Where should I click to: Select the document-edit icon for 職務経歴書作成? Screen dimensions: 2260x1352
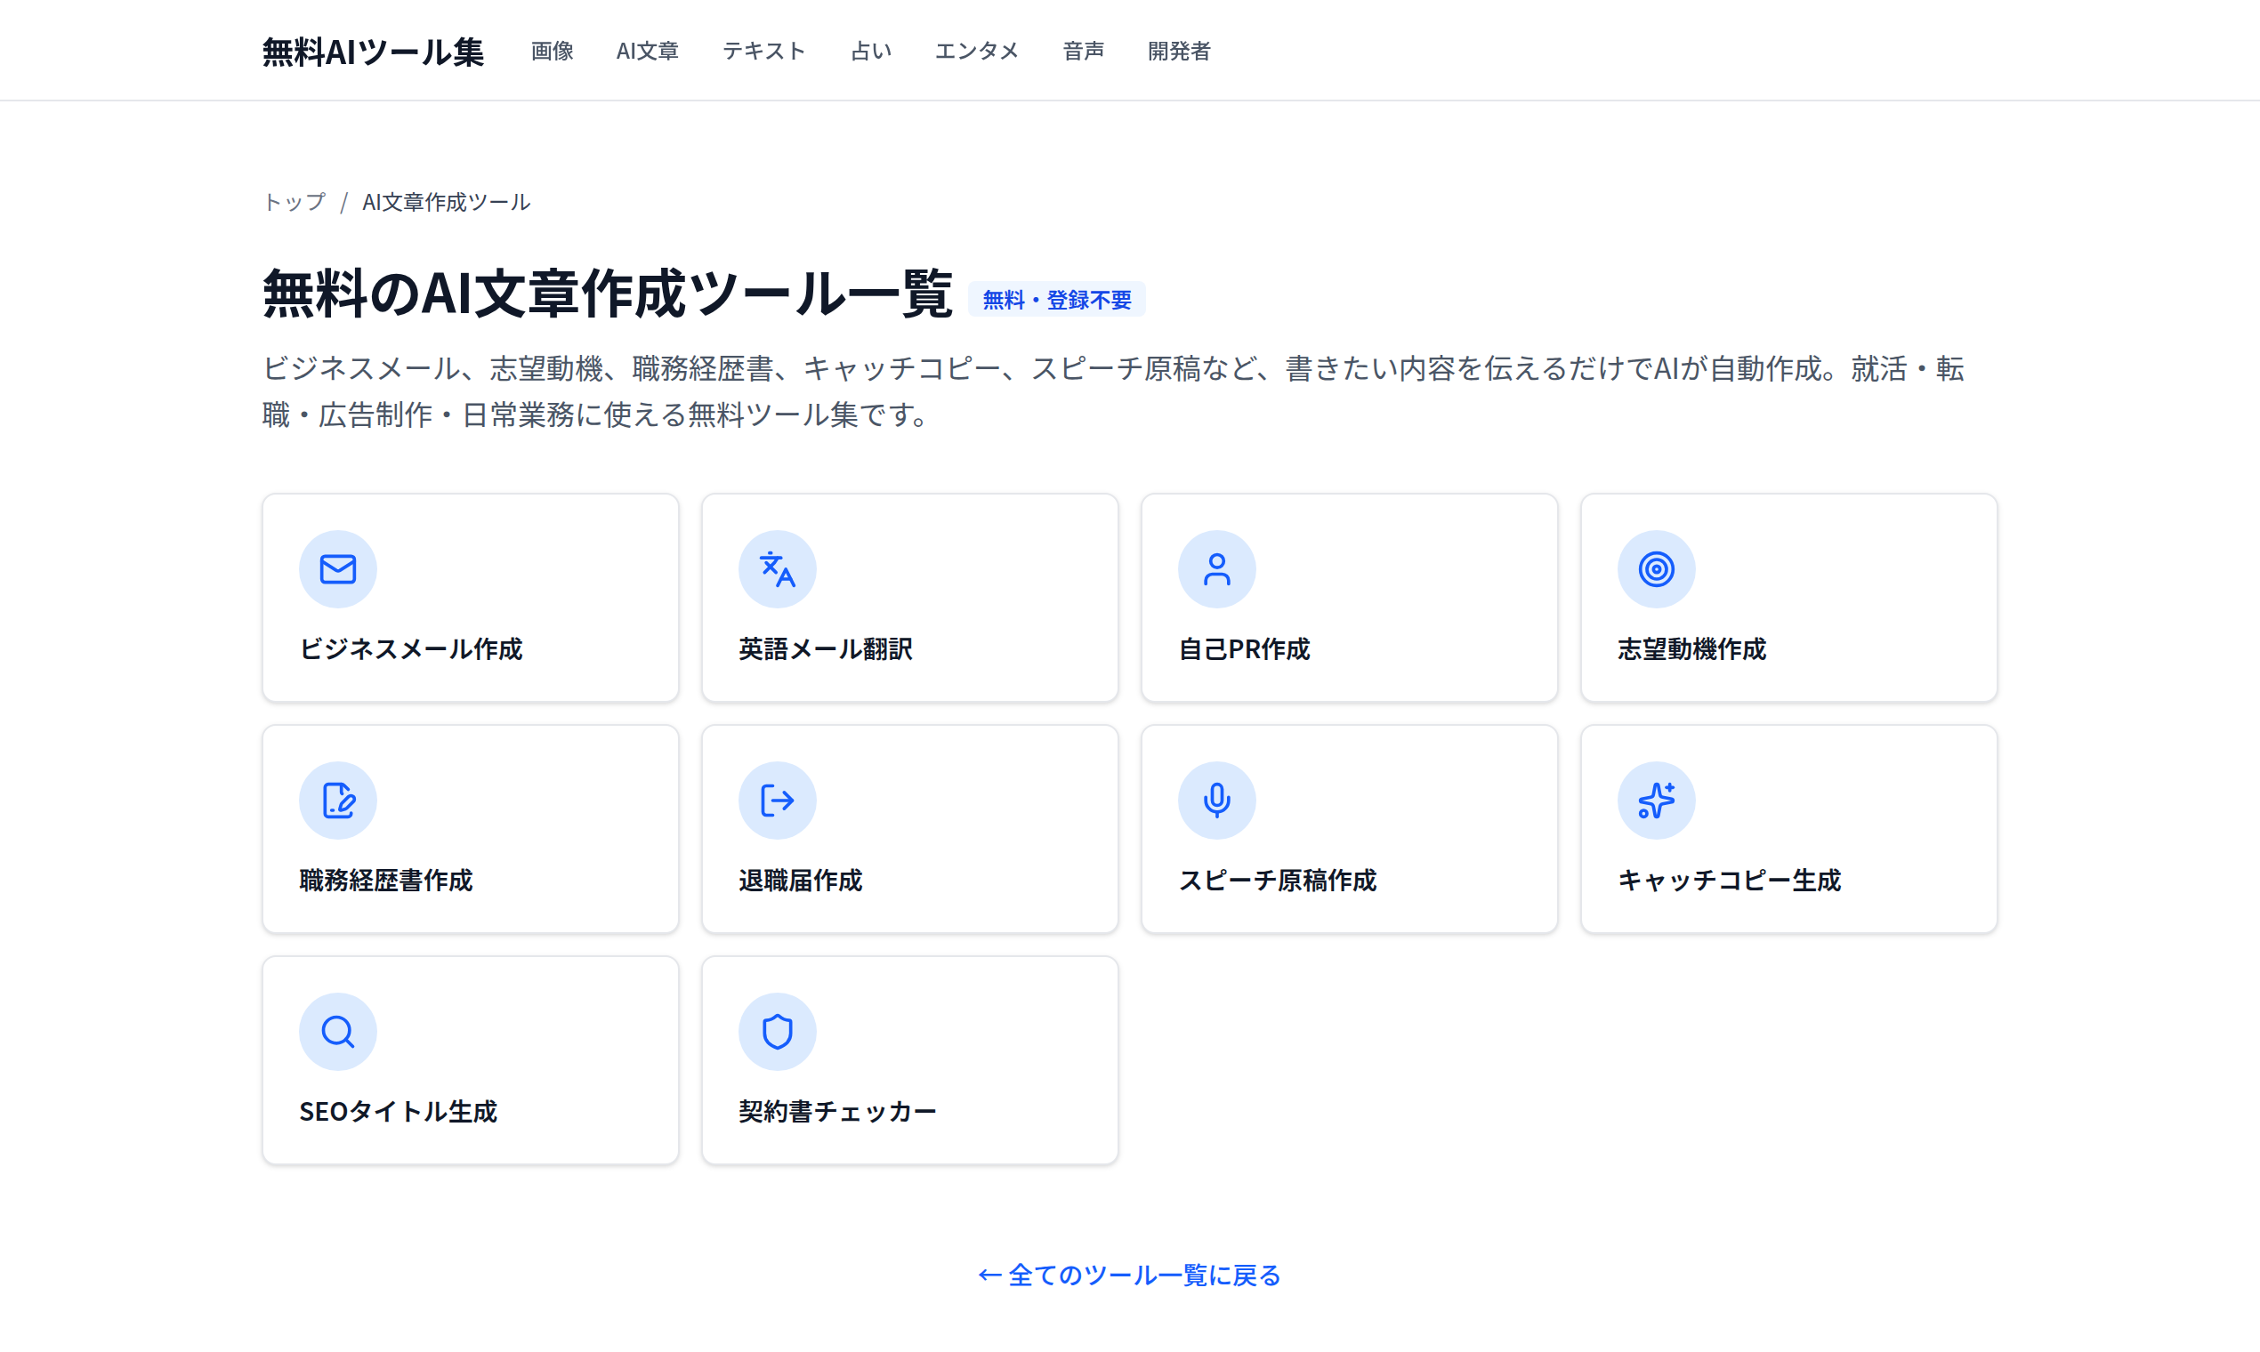coord(337,800)
